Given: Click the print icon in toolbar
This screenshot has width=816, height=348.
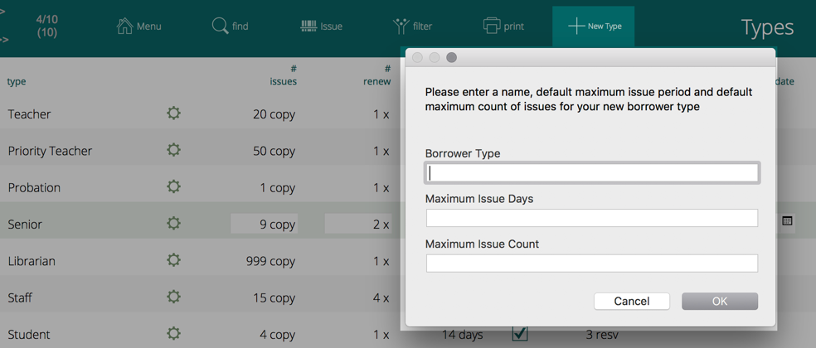Looking at the screenshot, I should pyautogui.click(x=492, y=27).
